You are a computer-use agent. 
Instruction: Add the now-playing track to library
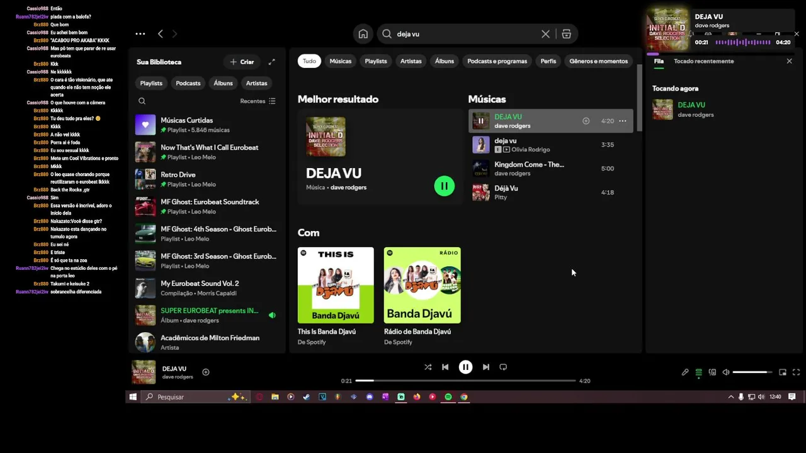(x=206, y=372)
